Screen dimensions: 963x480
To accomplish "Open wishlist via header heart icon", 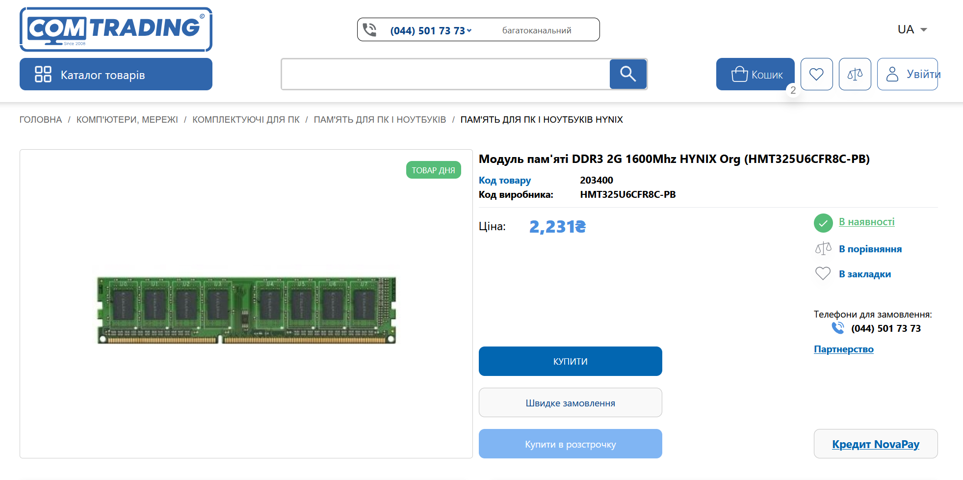I will [x=816, y=74].
